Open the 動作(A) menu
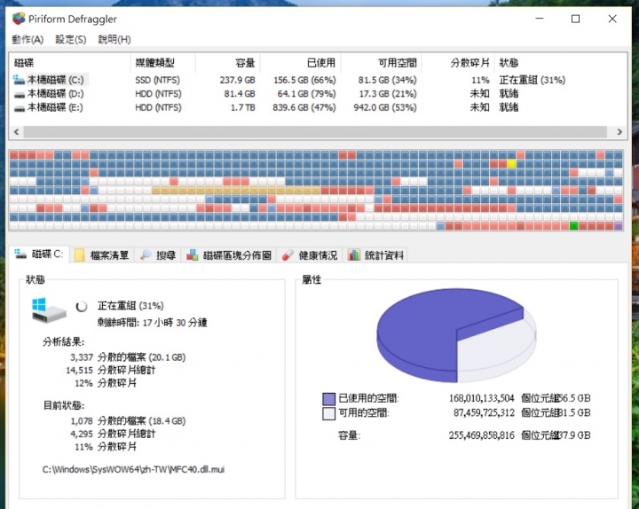This screenshot has height=509, width=639. point(28,40)
